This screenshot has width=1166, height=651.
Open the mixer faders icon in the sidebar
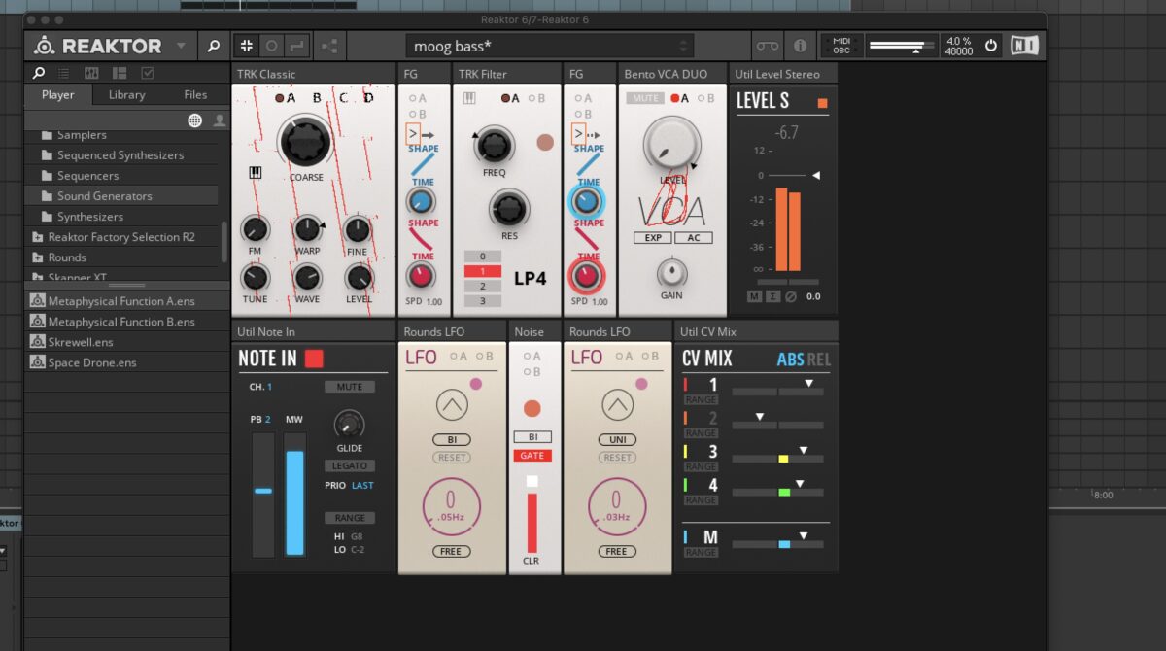click(x=91, y=73)
